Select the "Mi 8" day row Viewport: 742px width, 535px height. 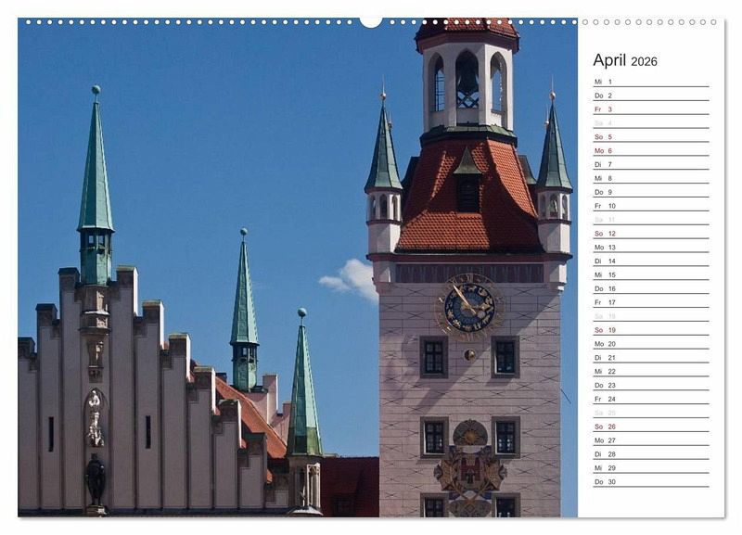click(651, 178)
